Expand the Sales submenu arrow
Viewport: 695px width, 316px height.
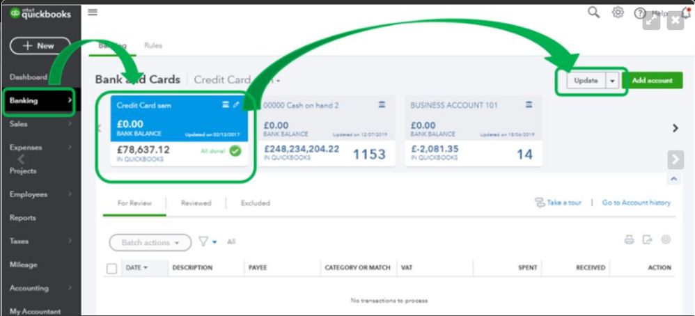coord(70,124)
